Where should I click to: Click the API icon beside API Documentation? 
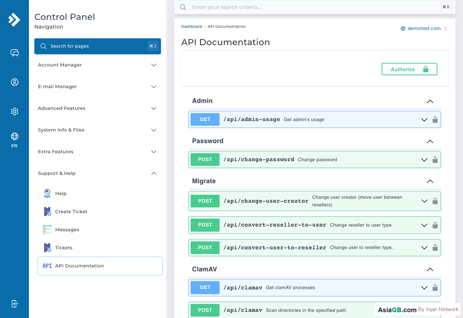[47, 266]
